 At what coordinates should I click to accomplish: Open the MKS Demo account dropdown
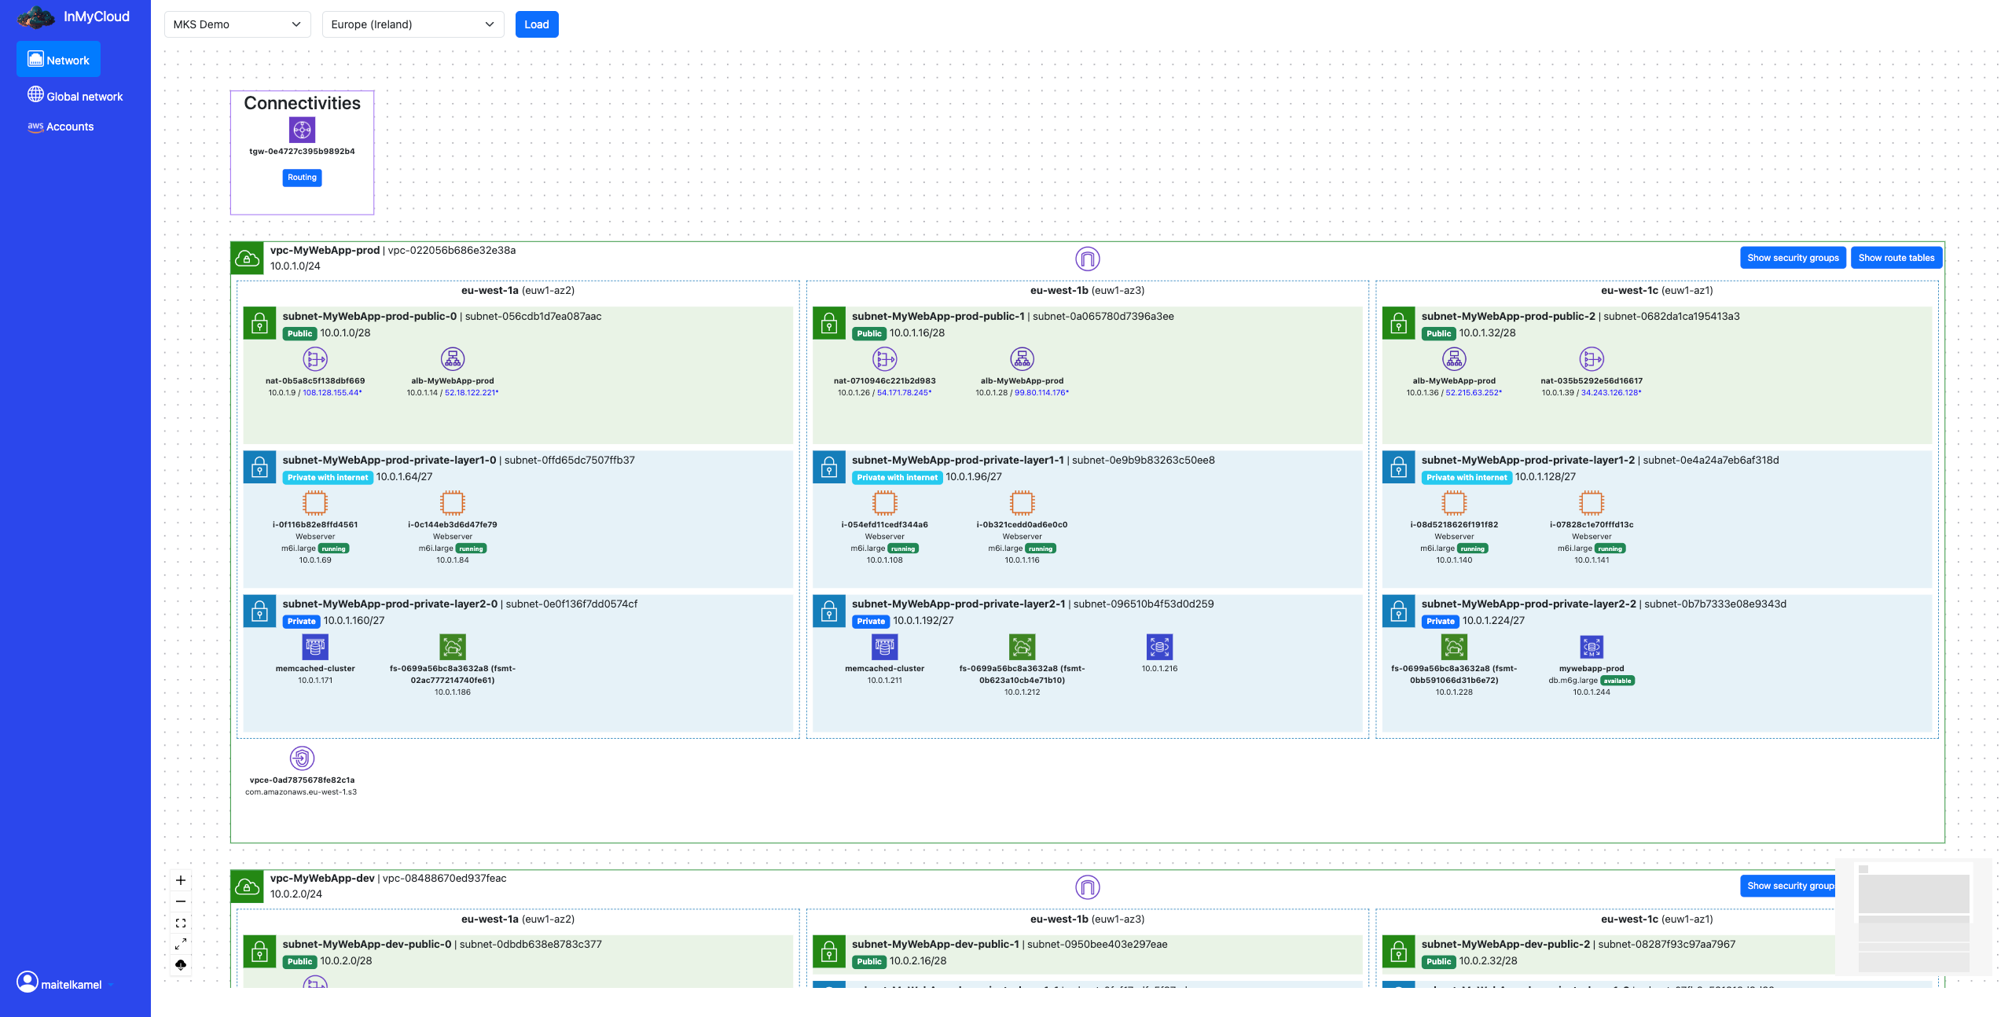click(237, 24)
